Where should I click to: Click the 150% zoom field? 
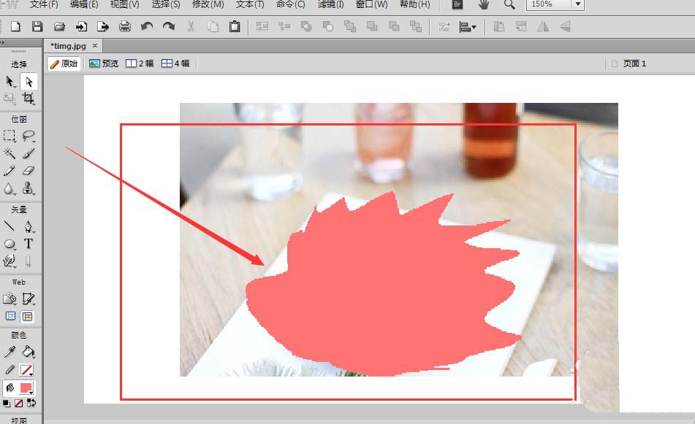pyautogui.click(x=549, y=4)
